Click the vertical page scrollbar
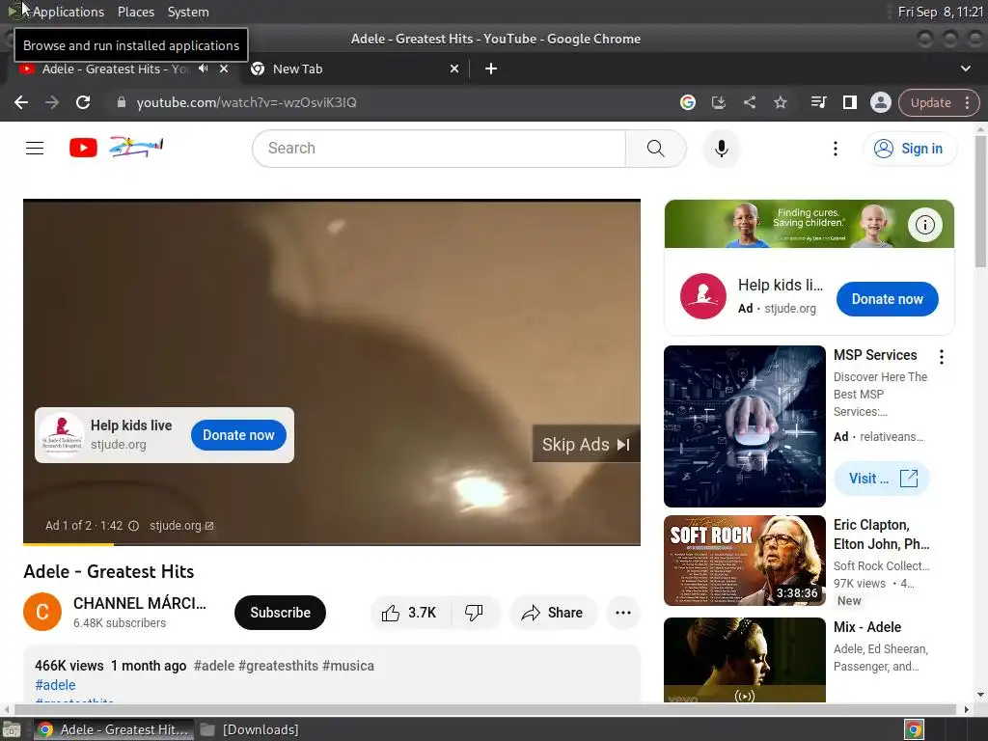The image size is (988, 741). tap(980, 202)
